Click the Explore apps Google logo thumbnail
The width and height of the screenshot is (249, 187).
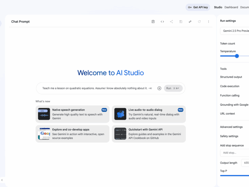(44, 134)
